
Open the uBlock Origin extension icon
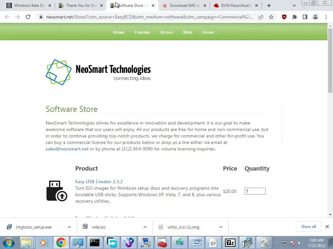(x=284, y=17)
